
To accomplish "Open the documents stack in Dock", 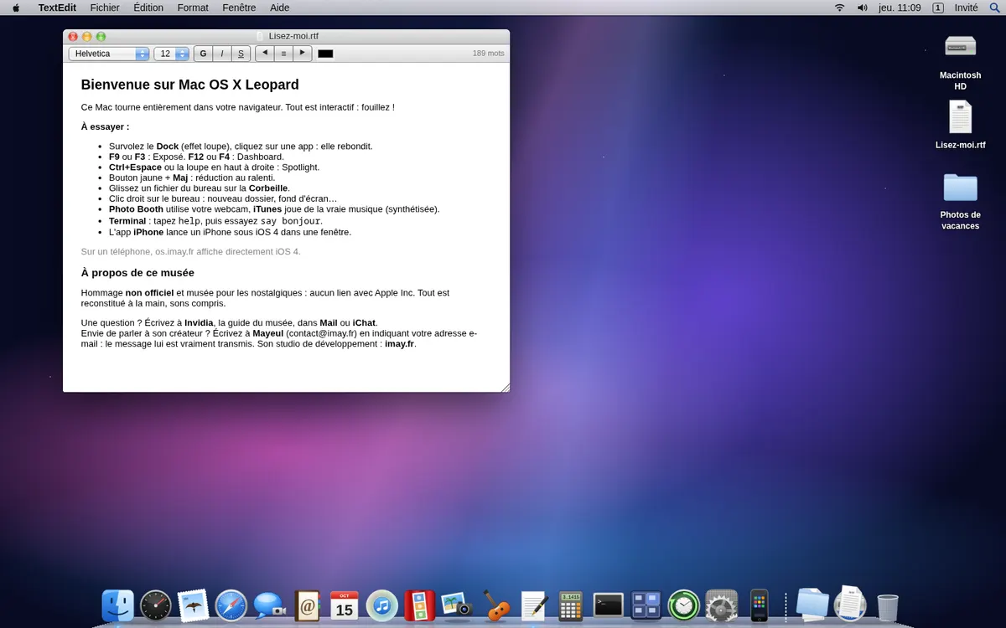I will pos(850,604).
